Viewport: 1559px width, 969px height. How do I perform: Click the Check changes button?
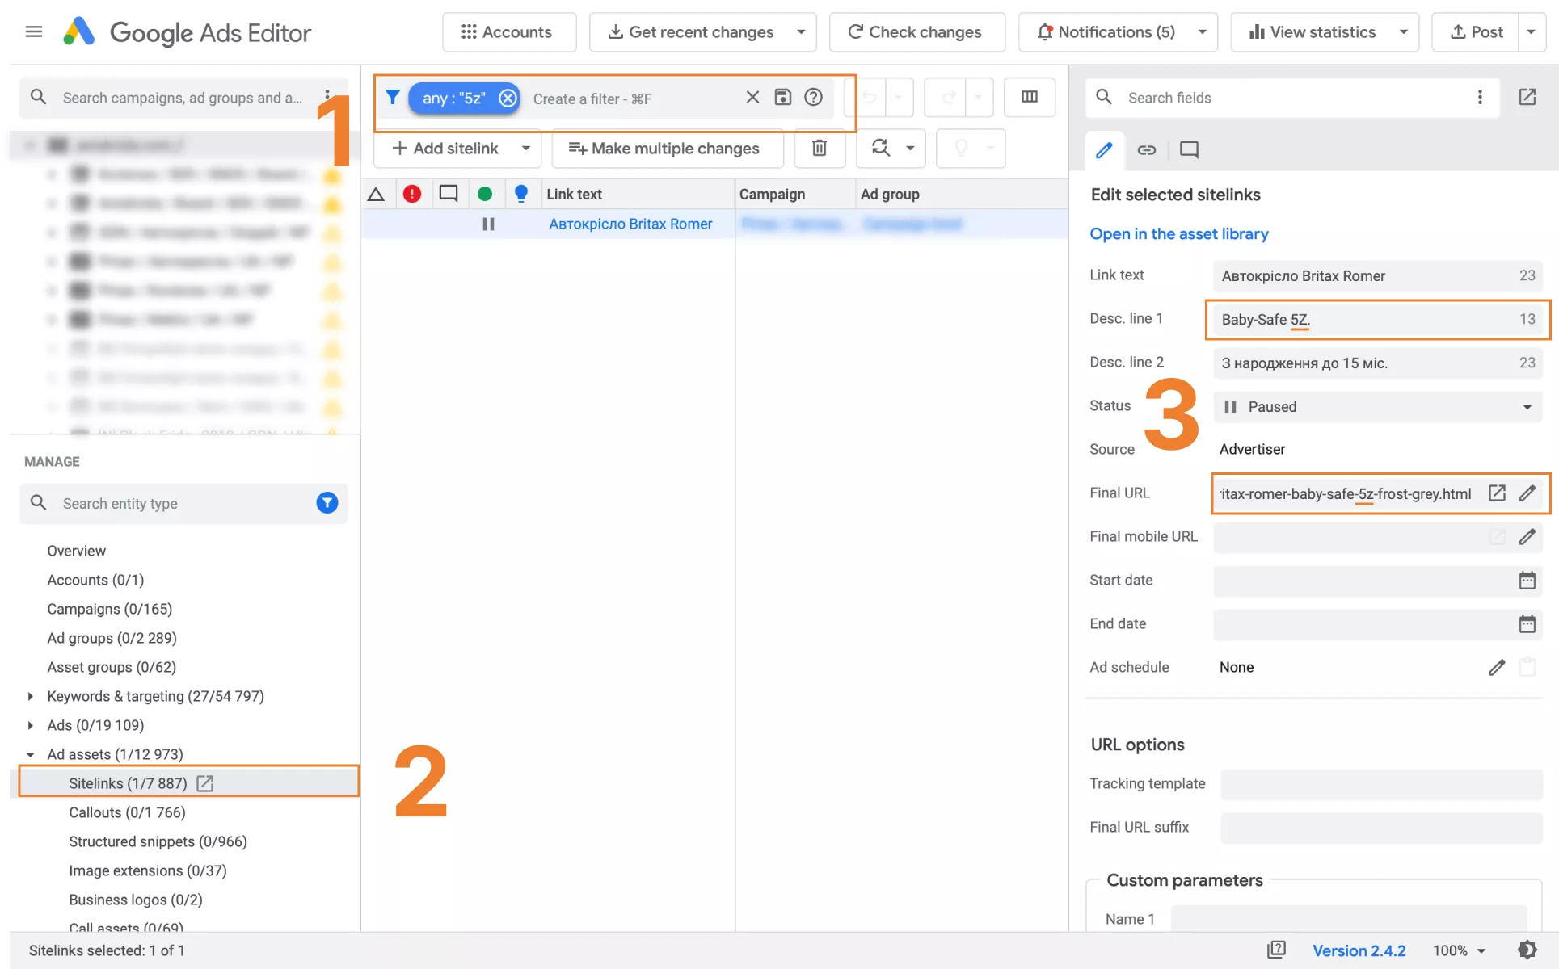(x=916, y=32)
